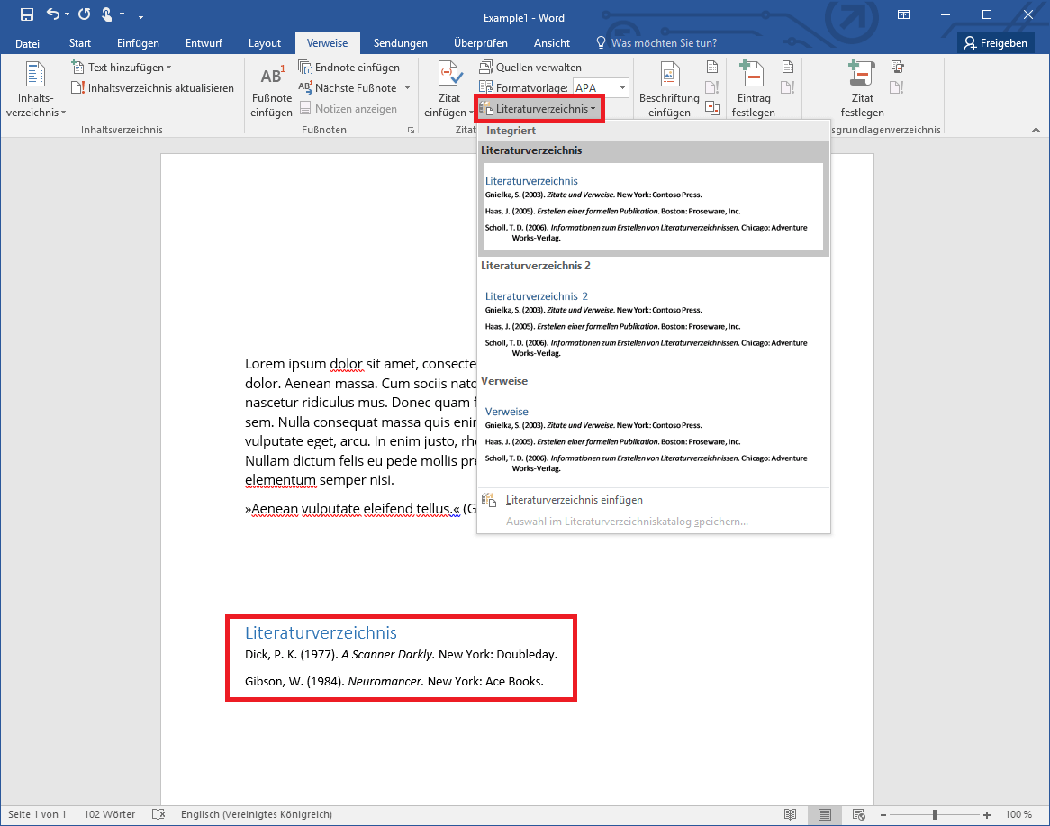Toggle touch/mouse mode icon

pos(107,14)
